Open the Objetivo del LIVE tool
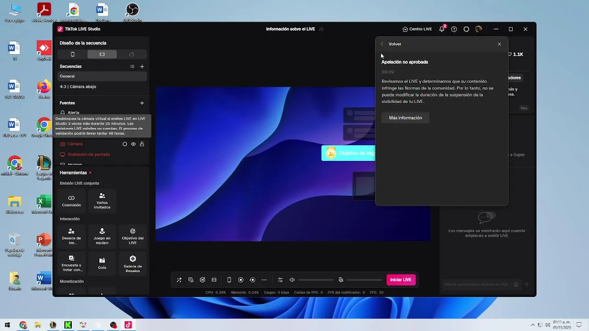 click(133, 237)
